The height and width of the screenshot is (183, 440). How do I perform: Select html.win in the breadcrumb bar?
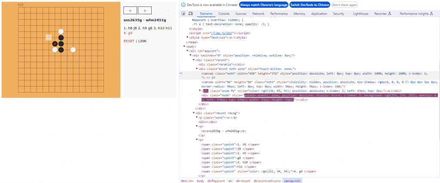coord(187,181)
